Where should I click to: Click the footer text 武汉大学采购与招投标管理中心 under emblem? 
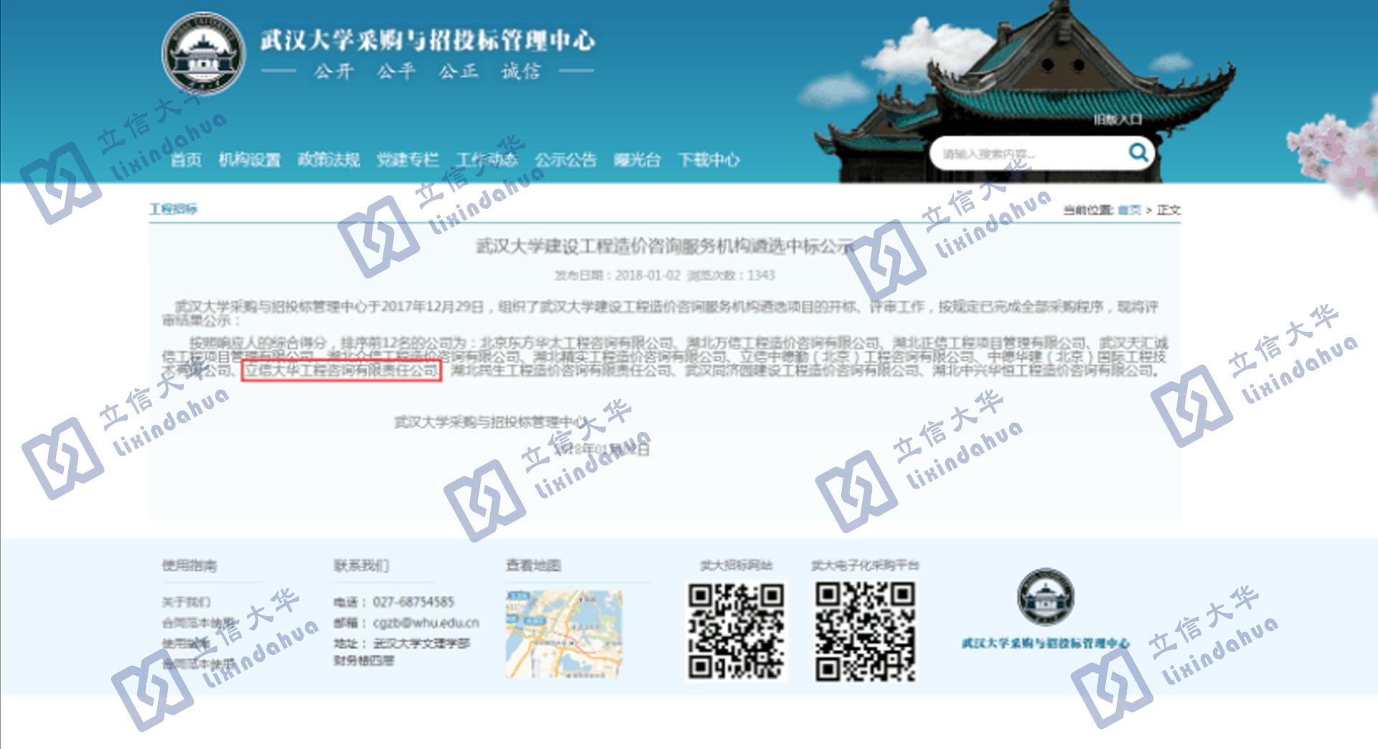[1046, 644]
